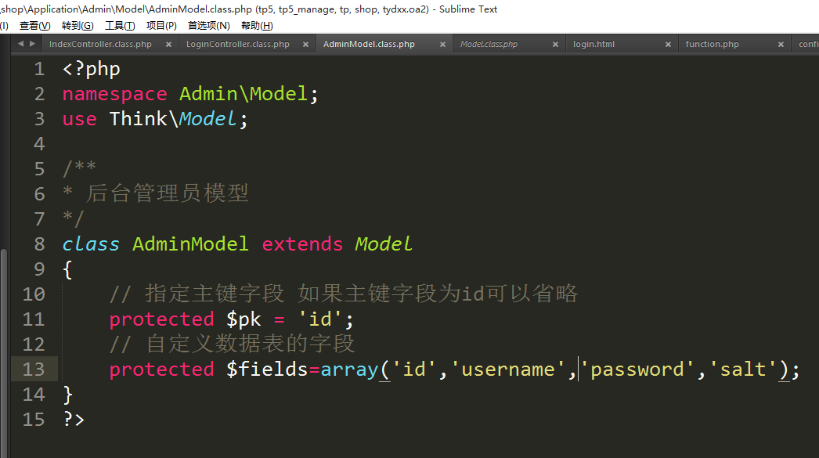The width and height of the screenshot is (819, 458).
Task: Switch to the login.html tab
Action: 594,45
